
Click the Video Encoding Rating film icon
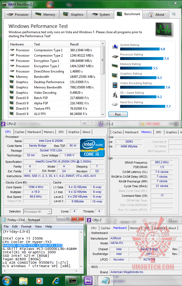point(115,85)
